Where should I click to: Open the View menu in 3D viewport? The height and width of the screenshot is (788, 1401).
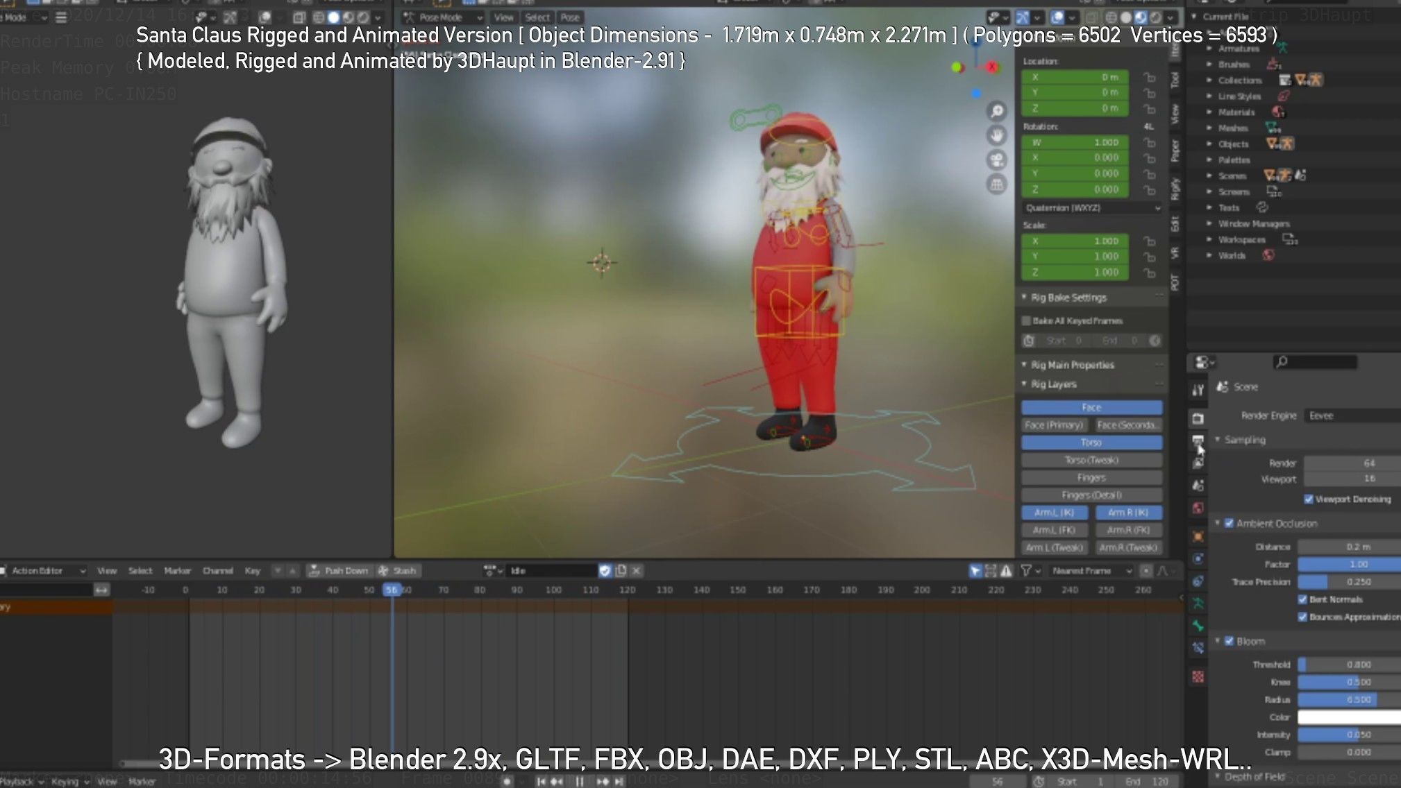(x=504, y=17)
